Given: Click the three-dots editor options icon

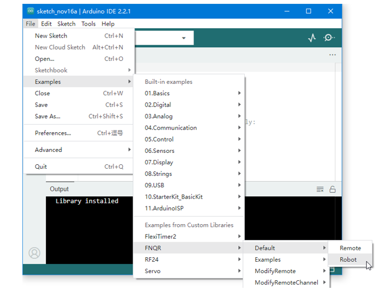Looking at the screenshot, I should pos(332,55).
